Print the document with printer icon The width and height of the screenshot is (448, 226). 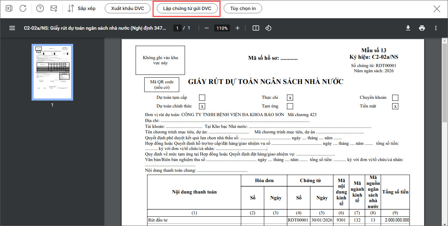point(422,28)
